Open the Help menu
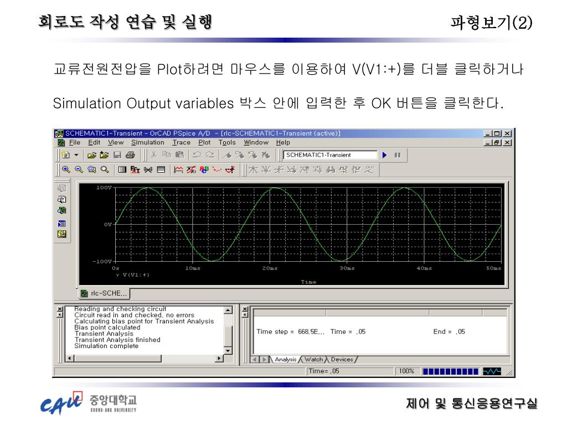 click(x=283, y=142)
